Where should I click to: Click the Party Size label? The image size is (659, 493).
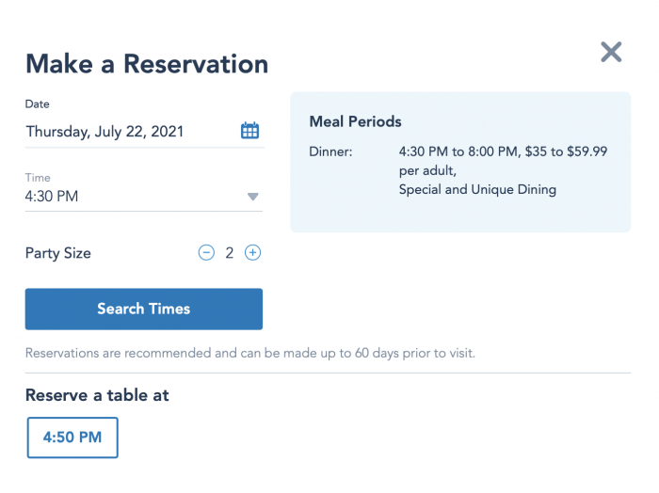(58, 253)
